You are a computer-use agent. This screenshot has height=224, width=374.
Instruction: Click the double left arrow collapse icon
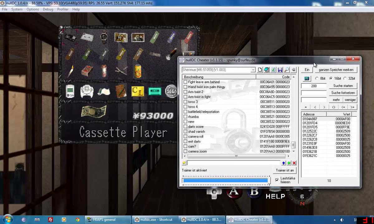pos(293,70)
